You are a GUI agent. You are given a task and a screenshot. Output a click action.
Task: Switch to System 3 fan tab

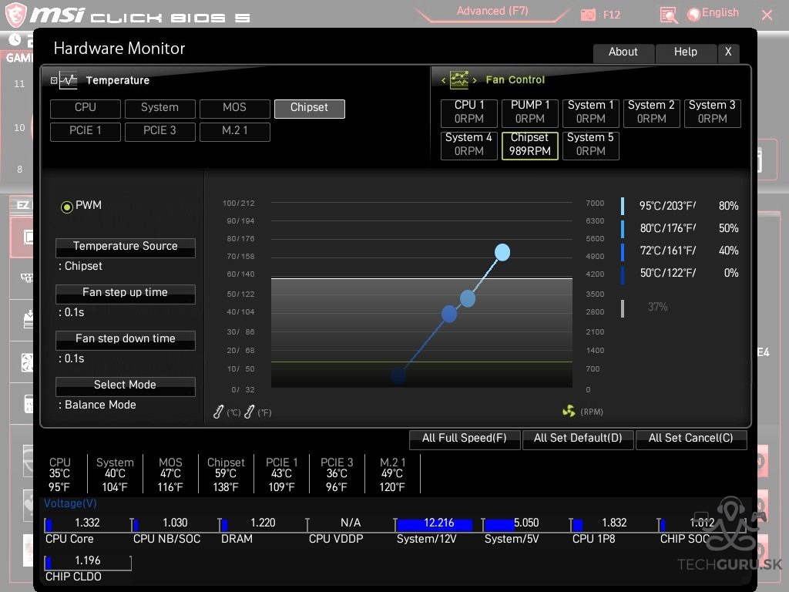pos(713,113)
